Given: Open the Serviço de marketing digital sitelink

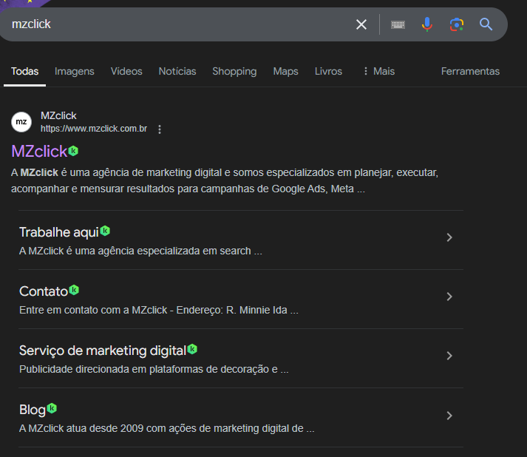Looking at the screenshot, I should click(103, 351).
